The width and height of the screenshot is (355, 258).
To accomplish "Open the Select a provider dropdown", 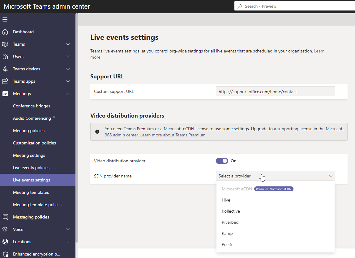I will (x=275, y=176).
